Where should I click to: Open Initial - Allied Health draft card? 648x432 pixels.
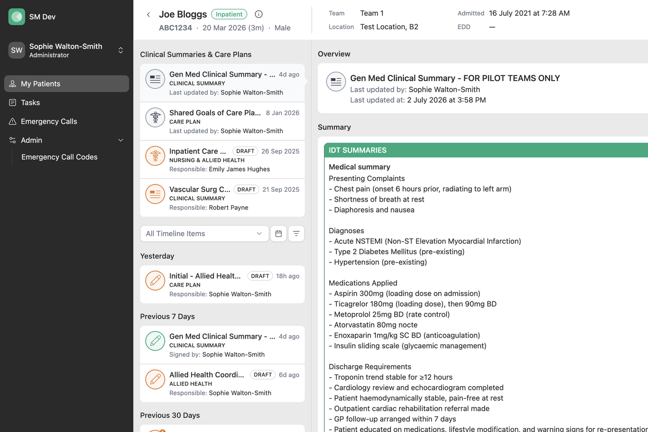(x=222, y=285)
